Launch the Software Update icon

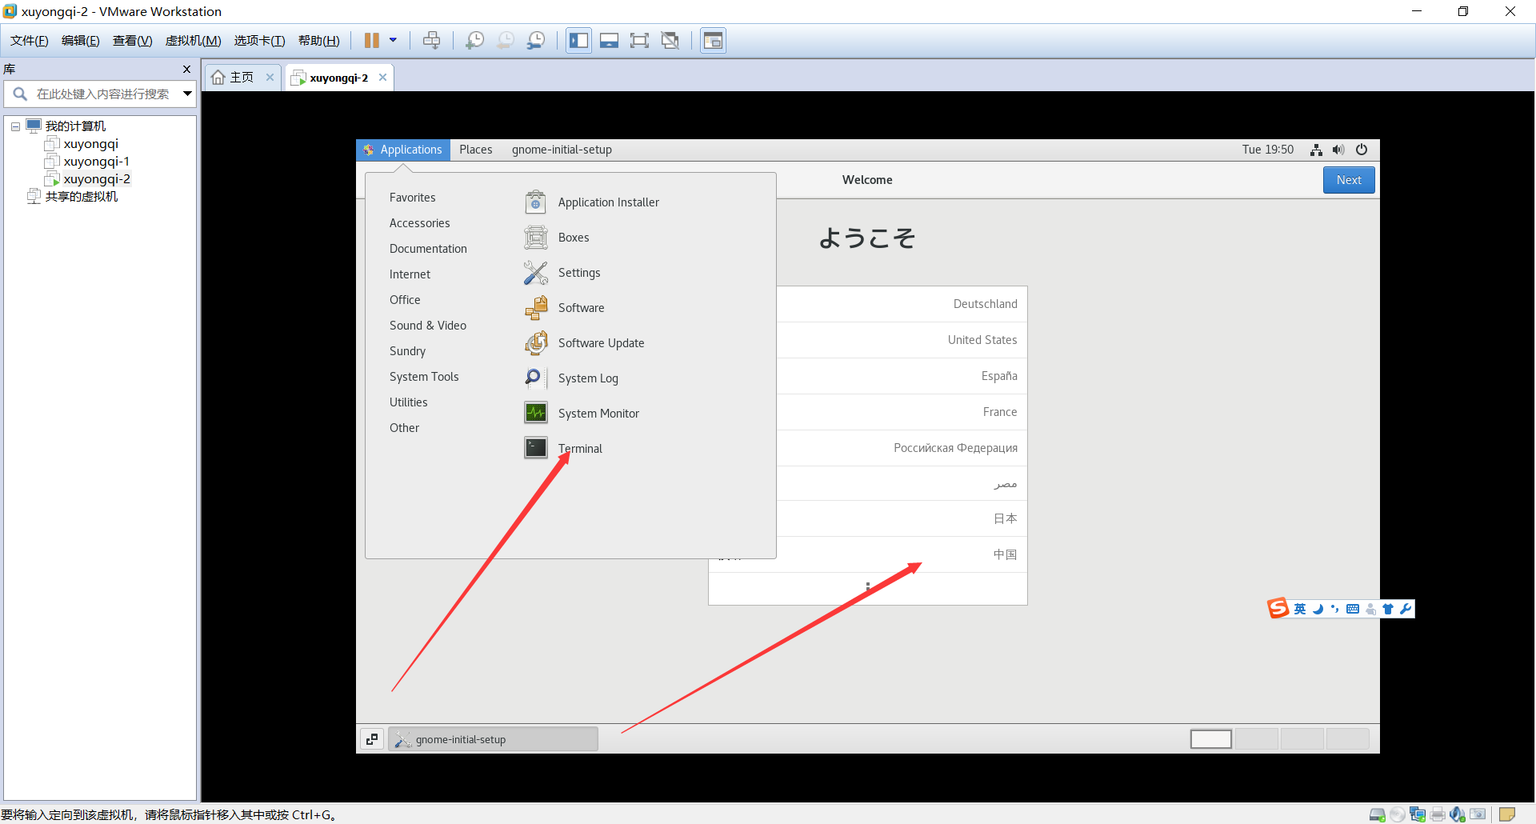tap(536, 343)
